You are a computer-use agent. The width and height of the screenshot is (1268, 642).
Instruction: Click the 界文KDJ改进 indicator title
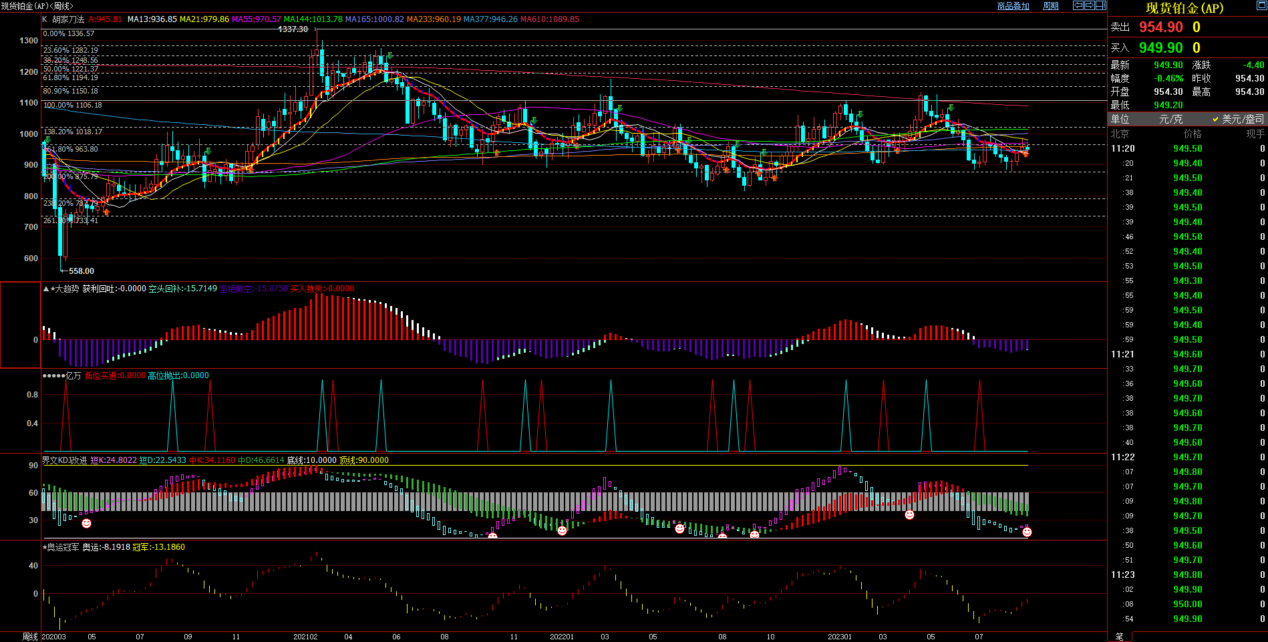tap(65, 460)
